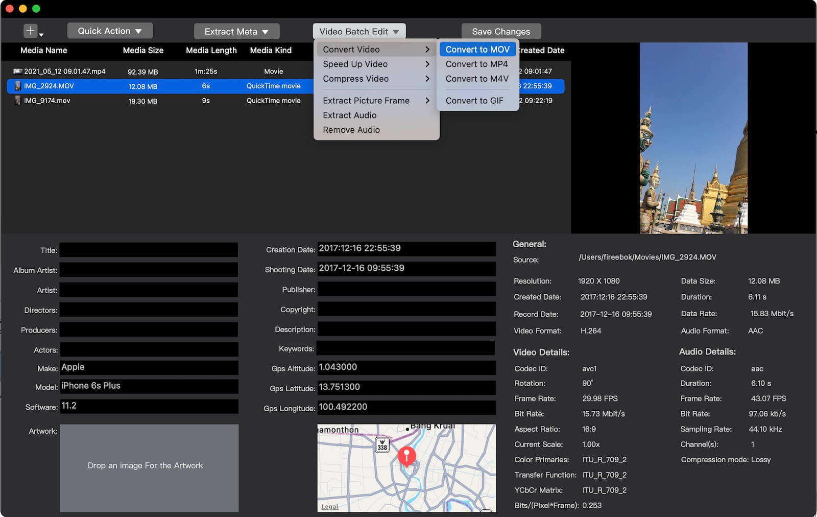The image size is (817, 517).
Task: Open the Quick Action dropdown
Action: [x=110, y=31]
